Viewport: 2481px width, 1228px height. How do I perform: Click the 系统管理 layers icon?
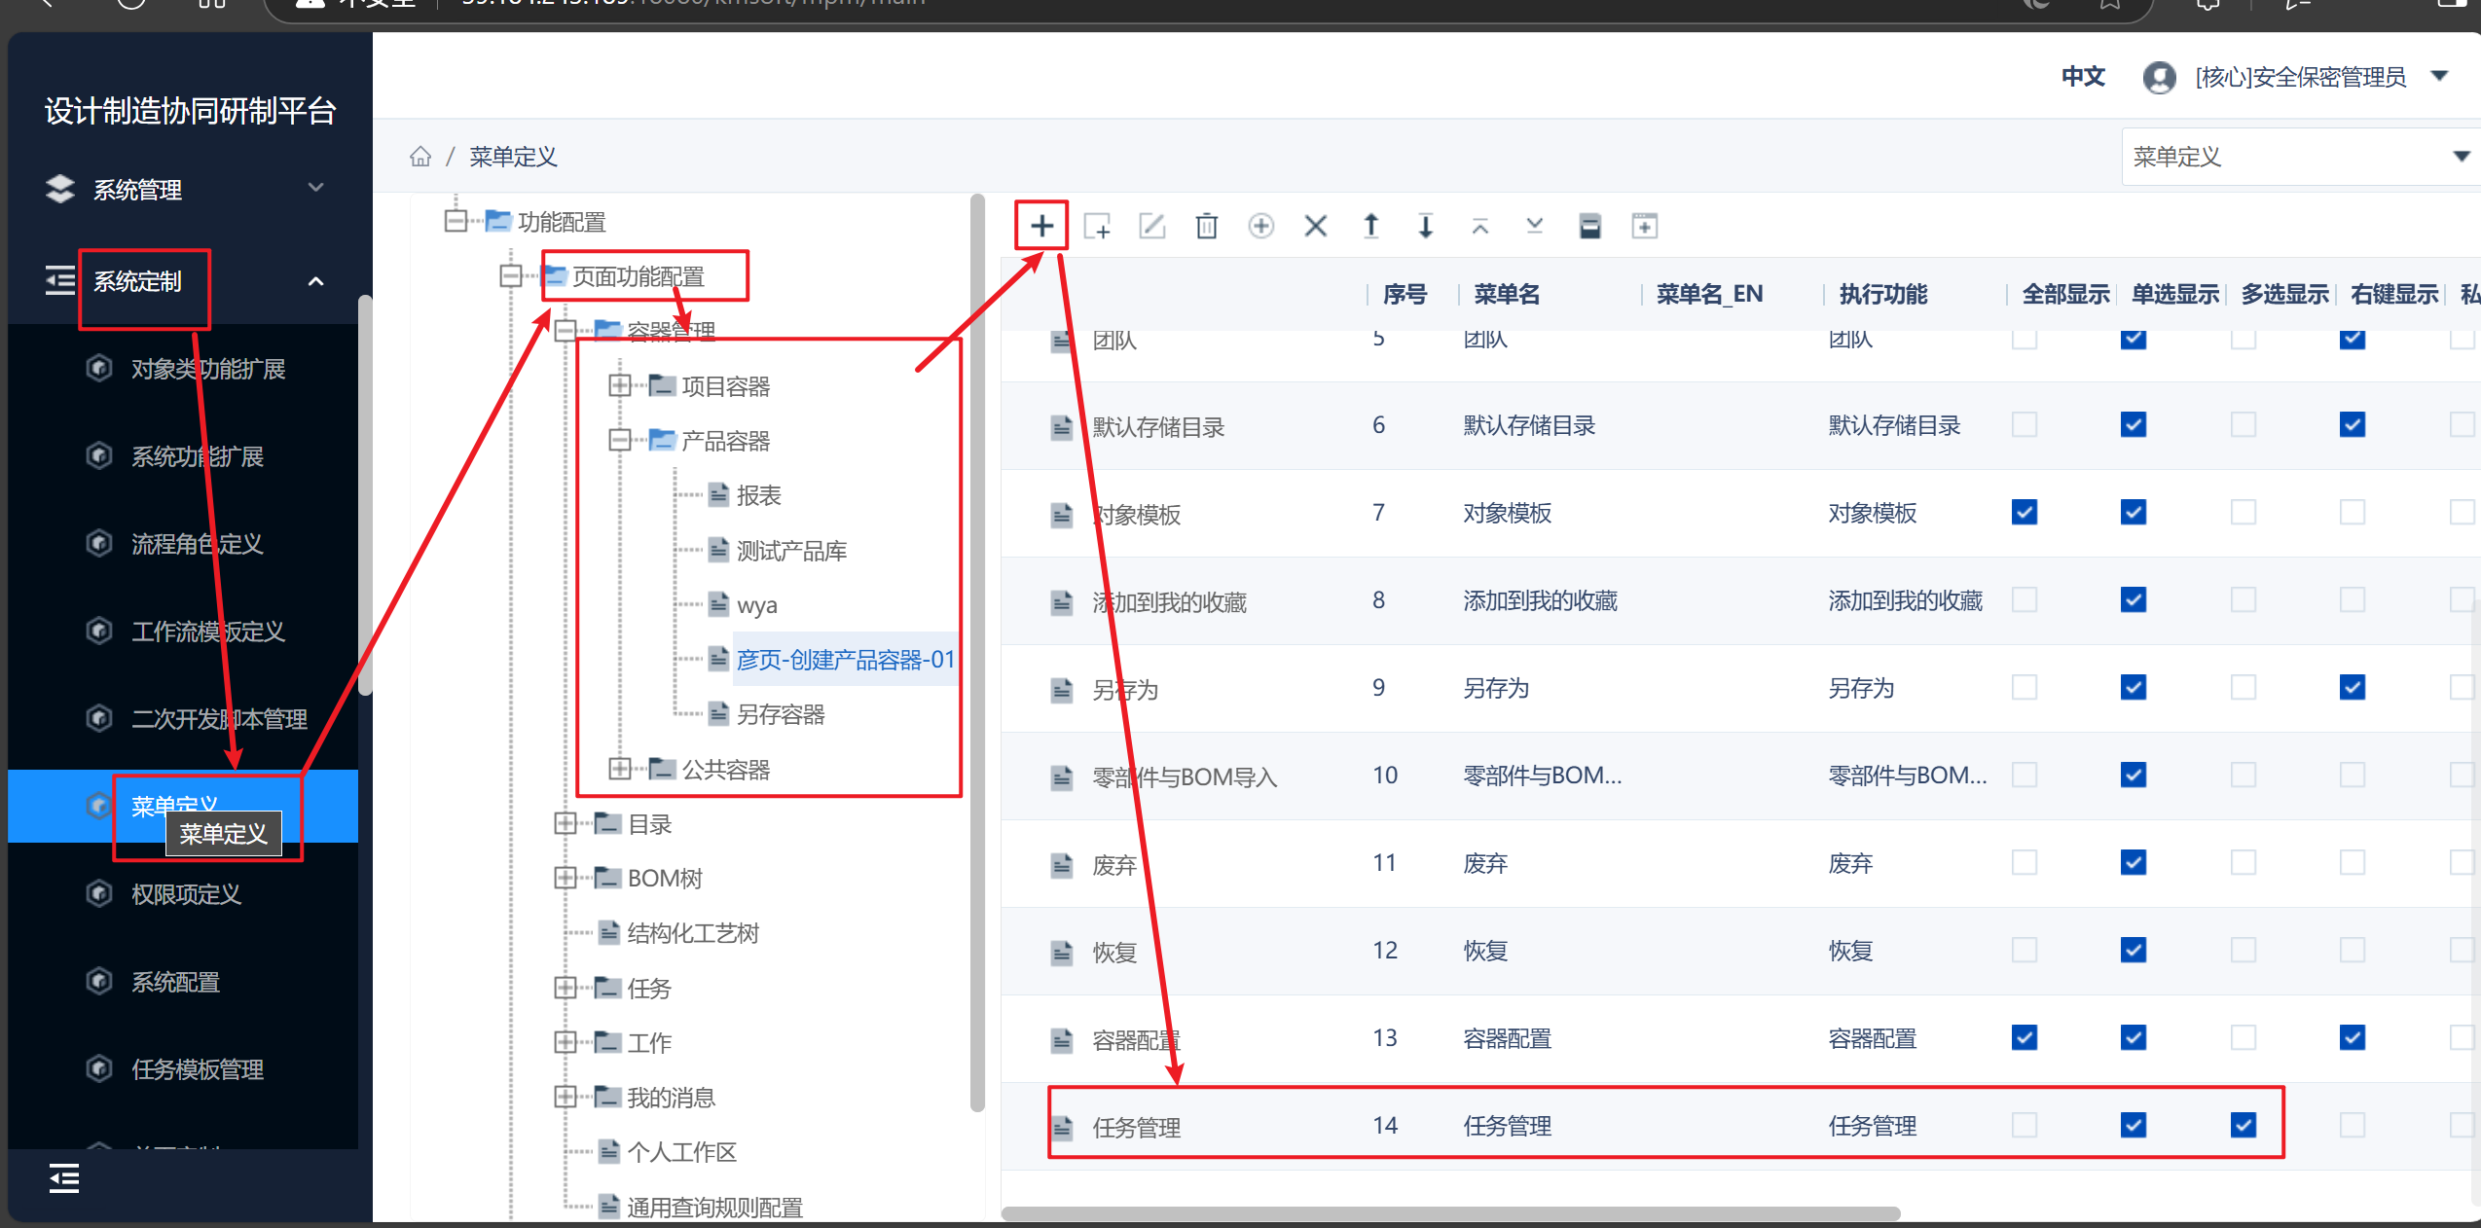coord(60,189)
